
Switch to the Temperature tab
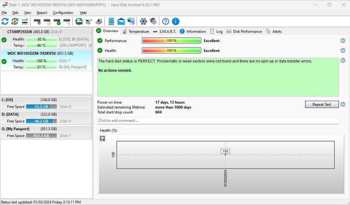click(x=136, y=31)
